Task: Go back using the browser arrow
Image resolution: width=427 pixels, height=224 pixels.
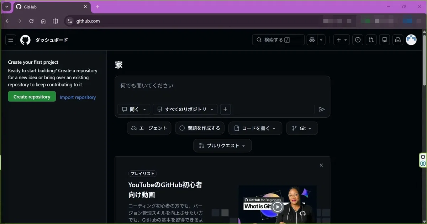Action: [x=7, y=21]
